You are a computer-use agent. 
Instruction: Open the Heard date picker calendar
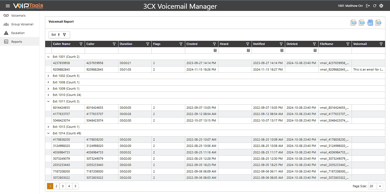(x=248, y=50)
